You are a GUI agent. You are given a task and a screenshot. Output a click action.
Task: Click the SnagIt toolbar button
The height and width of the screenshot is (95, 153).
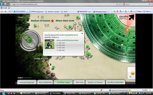(x=4, y=8)
